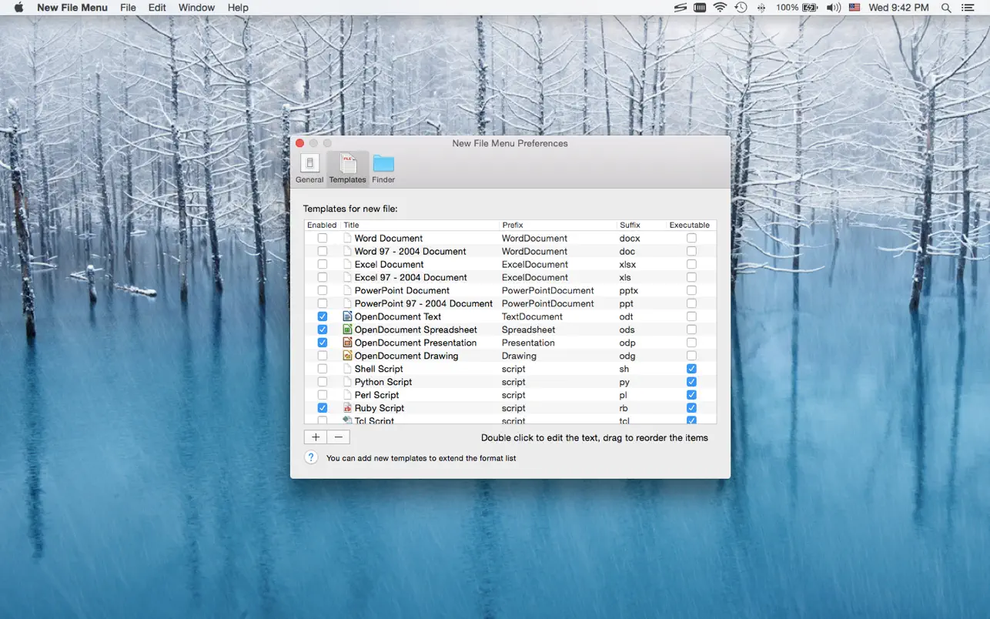This screenshot has width=990, height=619.
Task: Enable the Word Document template
Action: tap(322, 239)
